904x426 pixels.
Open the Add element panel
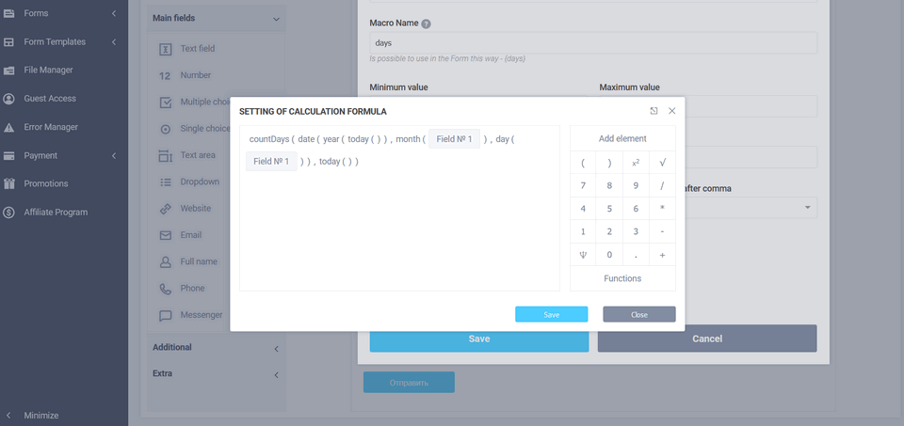[x=622, y=139]
